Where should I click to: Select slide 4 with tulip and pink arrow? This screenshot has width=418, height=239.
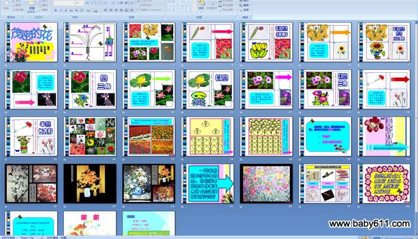[207, 42]
